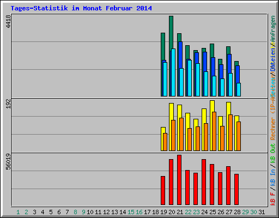Select day 23 on the x-axis
This screenshot has width=279, height=218.
coord(196,212)
